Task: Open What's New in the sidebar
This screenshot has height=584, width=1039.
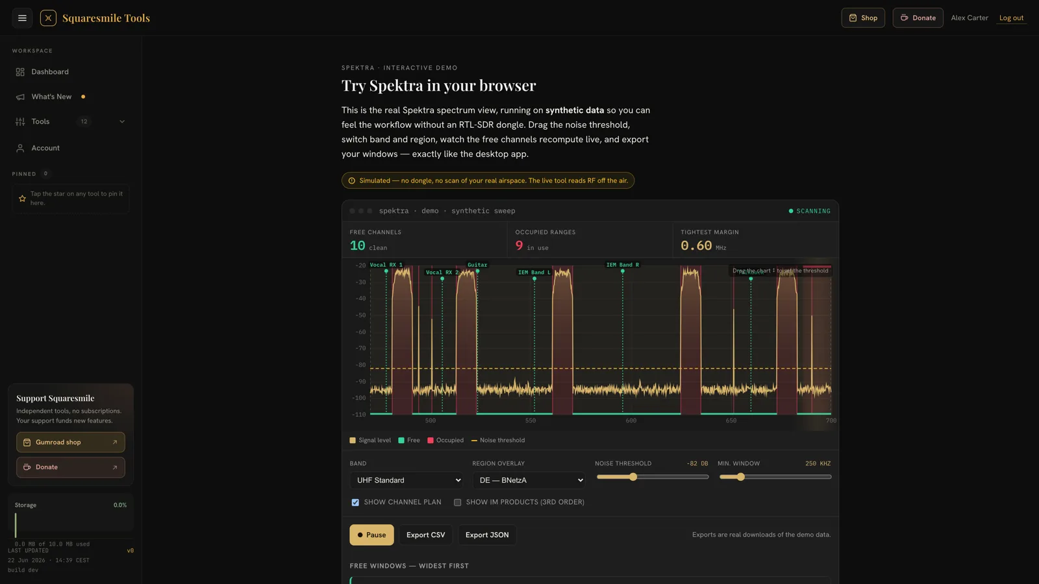Action: pos(71,97)
